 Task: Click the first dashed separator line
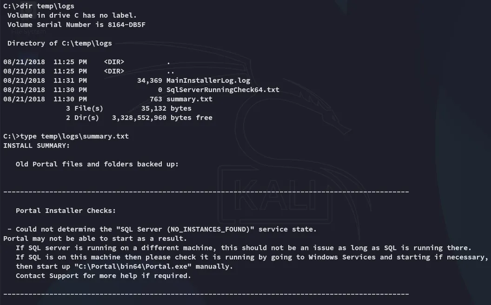click(x=206, y=192)
